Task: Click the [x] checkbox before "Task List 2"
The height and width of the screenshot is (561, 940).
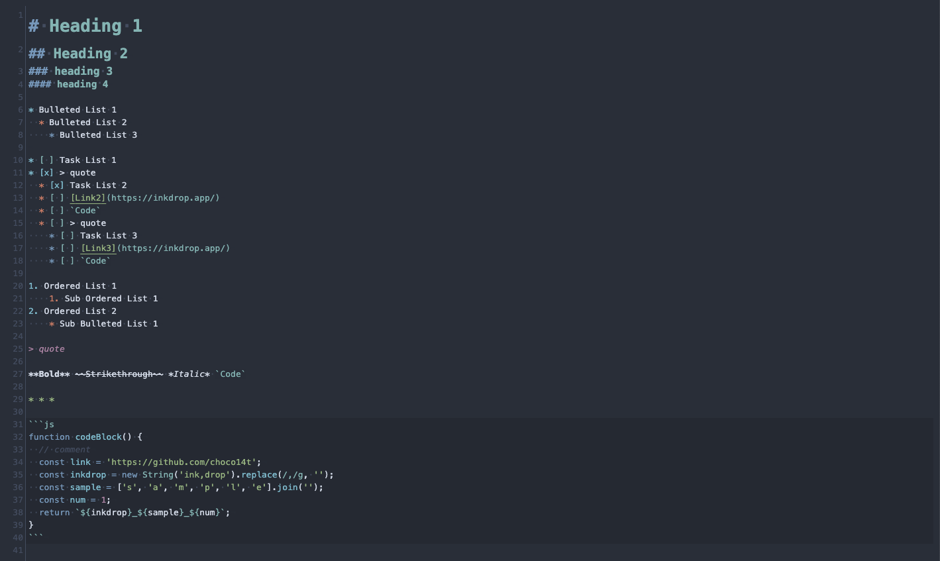Action: click(x=57, y=185)
